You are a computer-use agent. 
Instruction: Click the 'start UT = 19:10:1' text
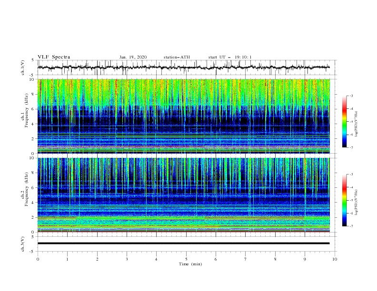[x=230, y=57]
